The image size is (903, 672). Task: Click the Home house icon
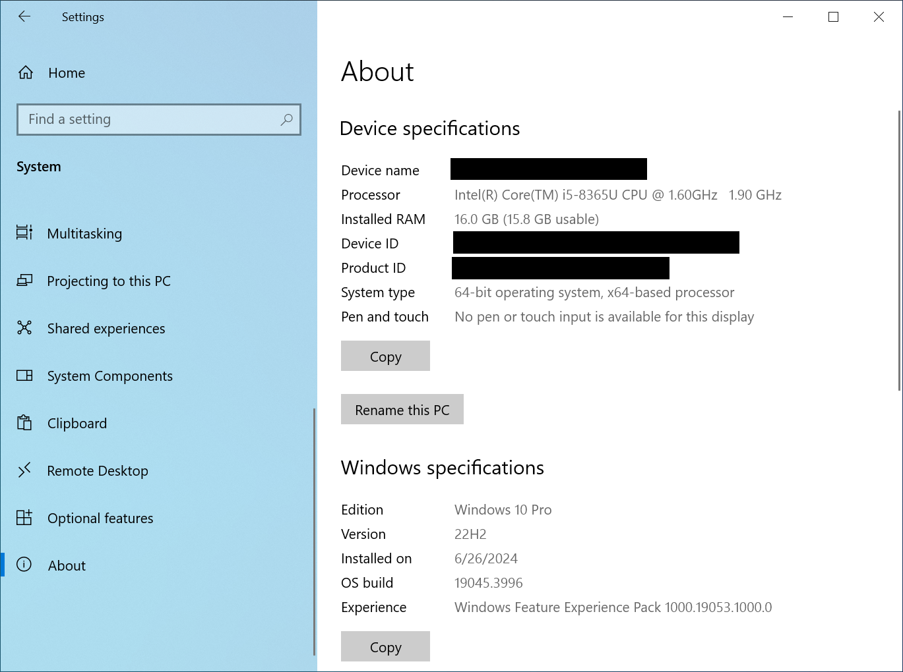pos(26,72)
